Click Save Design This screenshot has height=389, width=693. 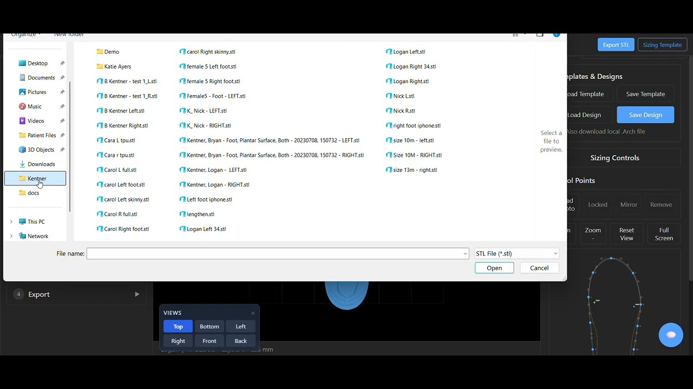click(645, 115)
